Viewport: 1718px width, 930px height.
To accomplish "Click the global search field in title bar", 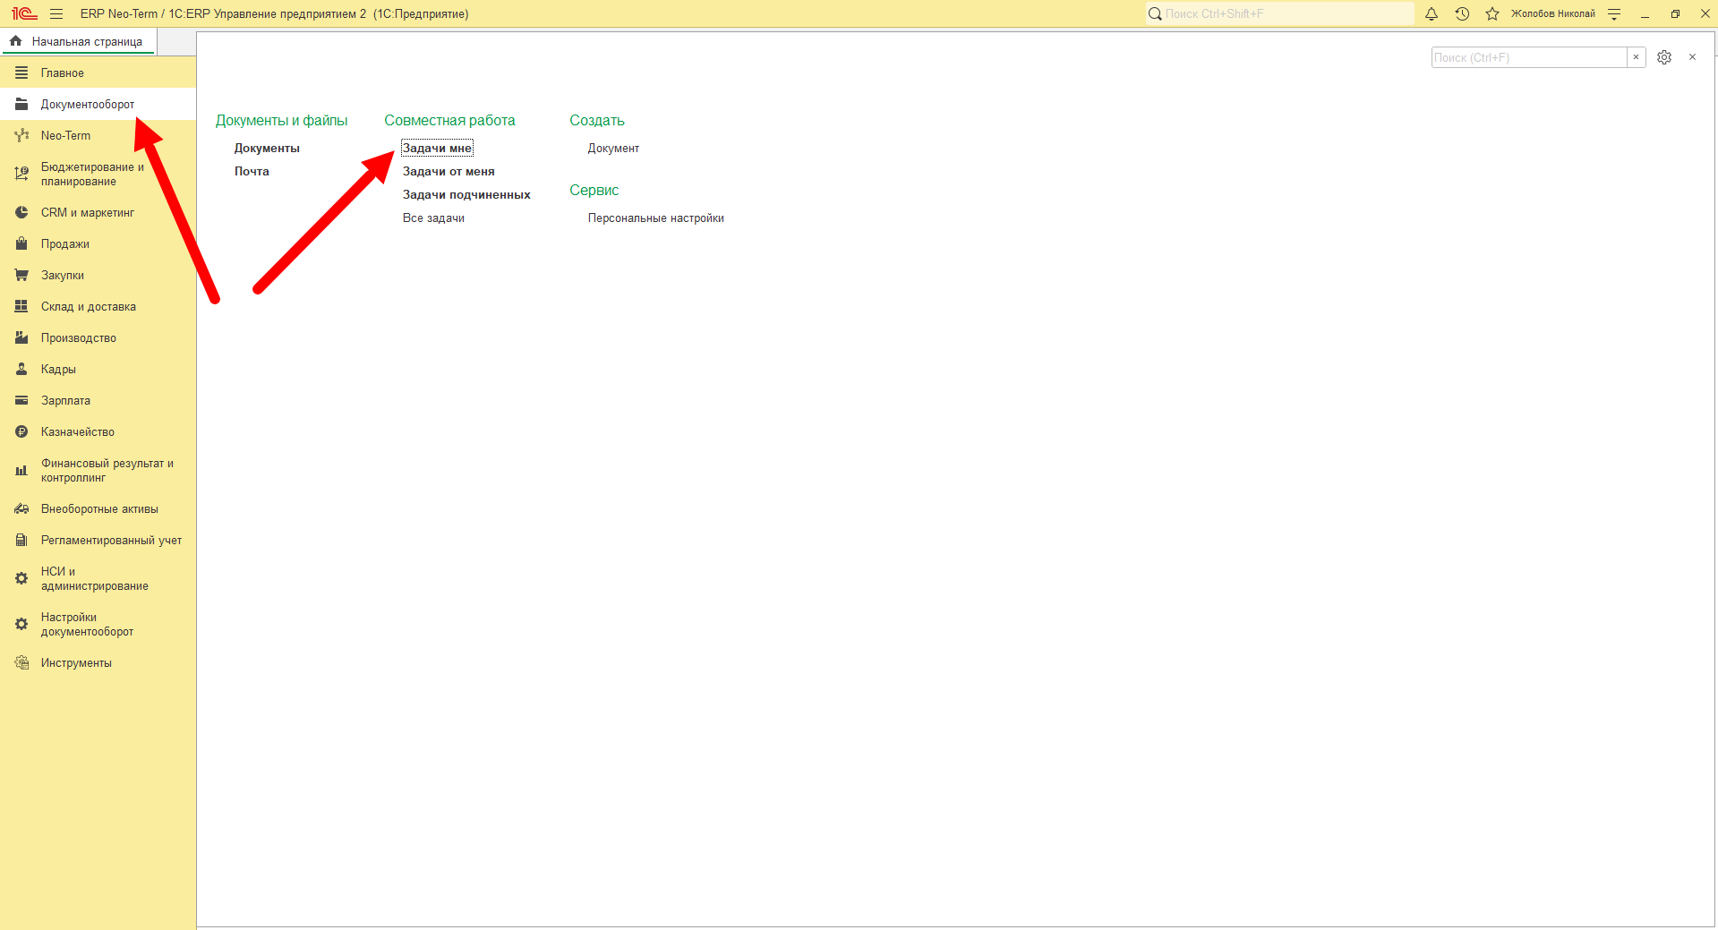I will click(1280, 13).
